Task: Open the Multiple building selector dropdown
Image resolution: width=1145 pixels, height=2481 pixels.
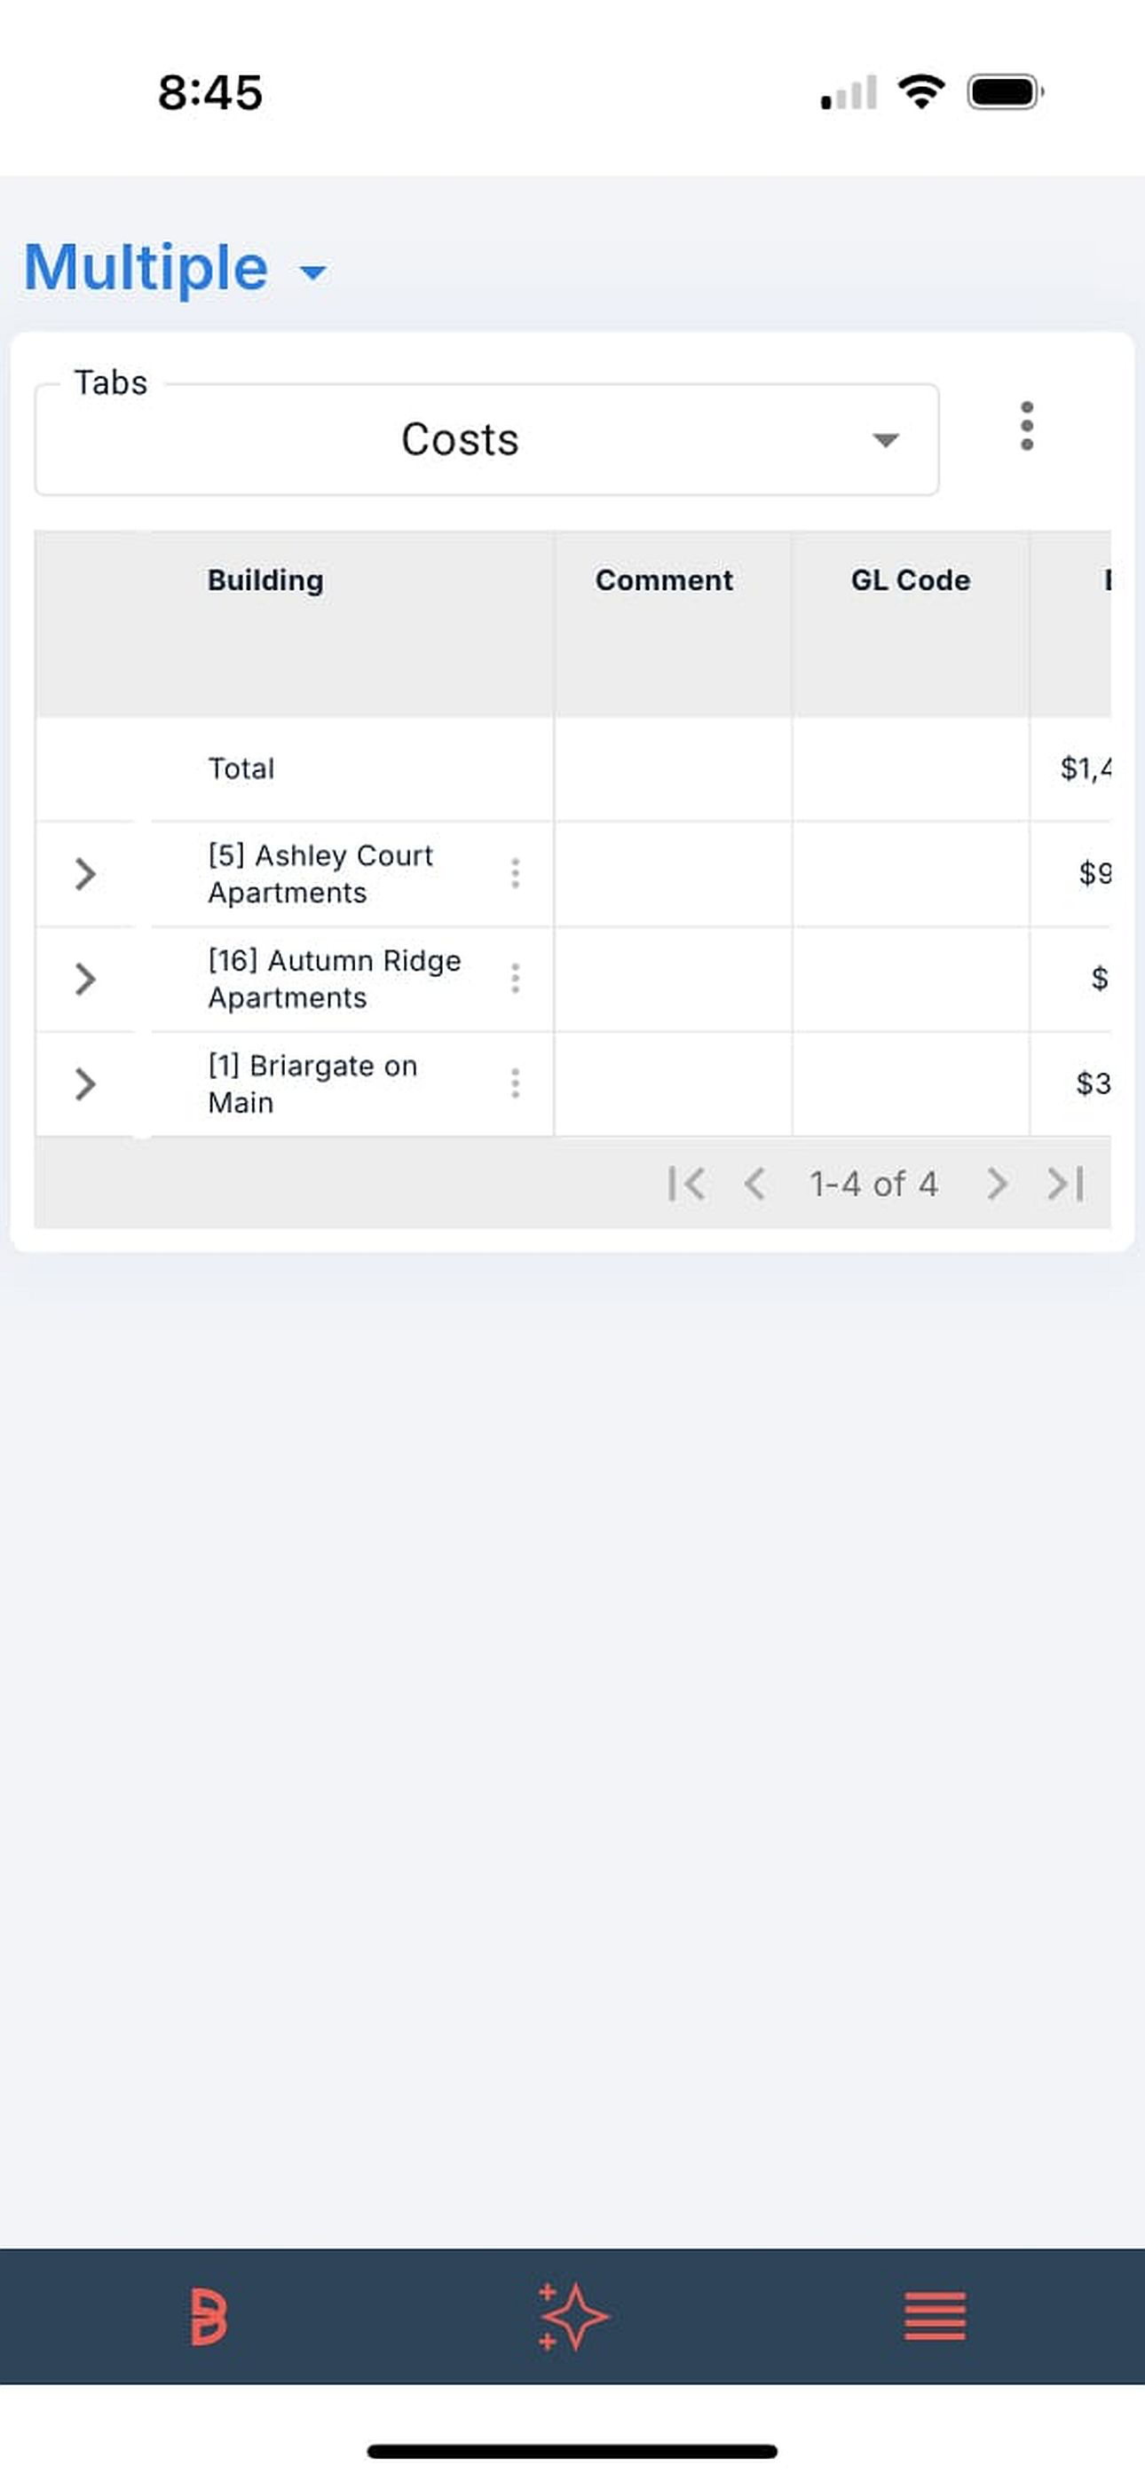Action: (x=176, y=268)
